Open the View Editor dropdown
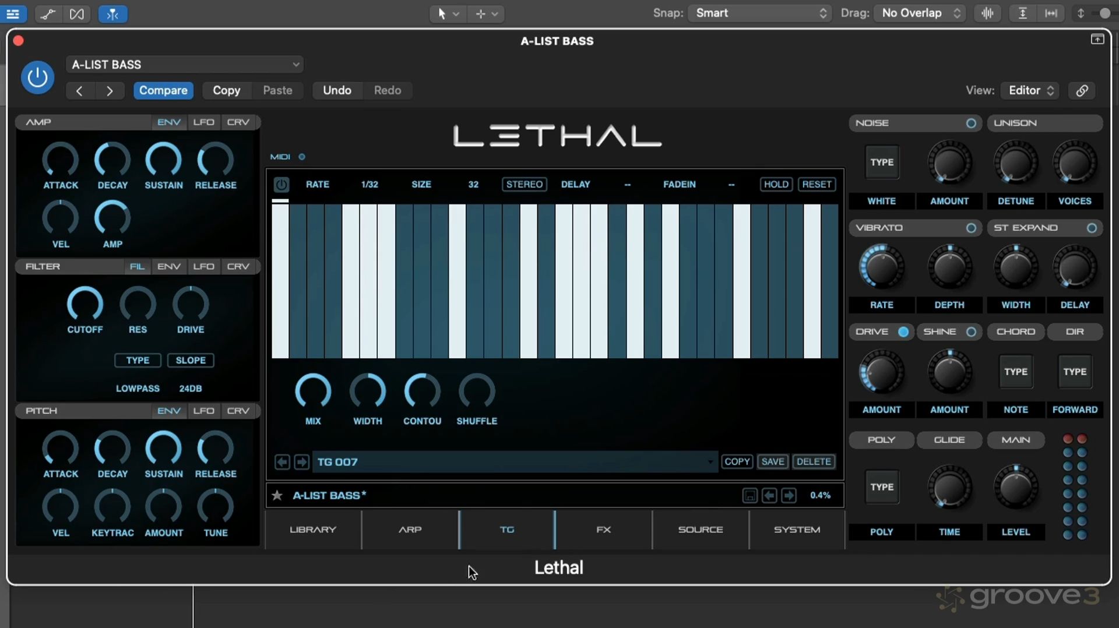This screenshot has width=1119, height=628. (1031, 90)
